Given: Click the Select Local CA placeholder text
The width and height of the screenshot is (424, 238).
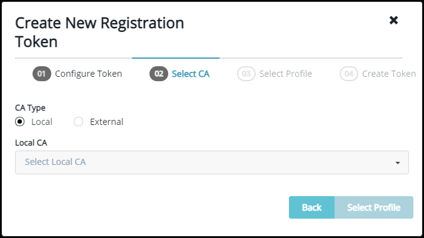Looking at the screenshot, I should 55,162.
